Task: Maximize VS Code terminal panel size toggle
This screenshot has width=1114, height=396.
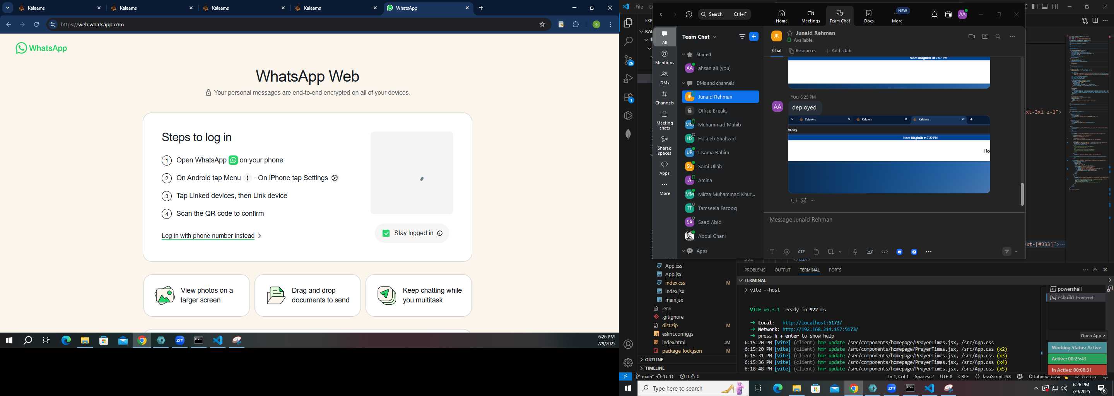Action: [1095, 270]
